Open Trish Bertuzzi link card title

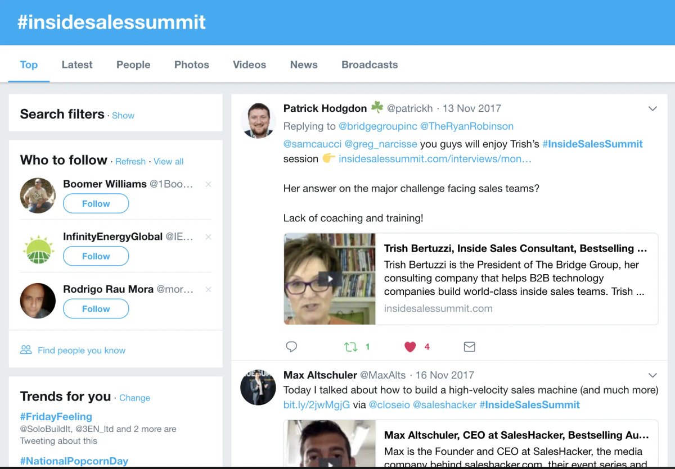[515, 248]
